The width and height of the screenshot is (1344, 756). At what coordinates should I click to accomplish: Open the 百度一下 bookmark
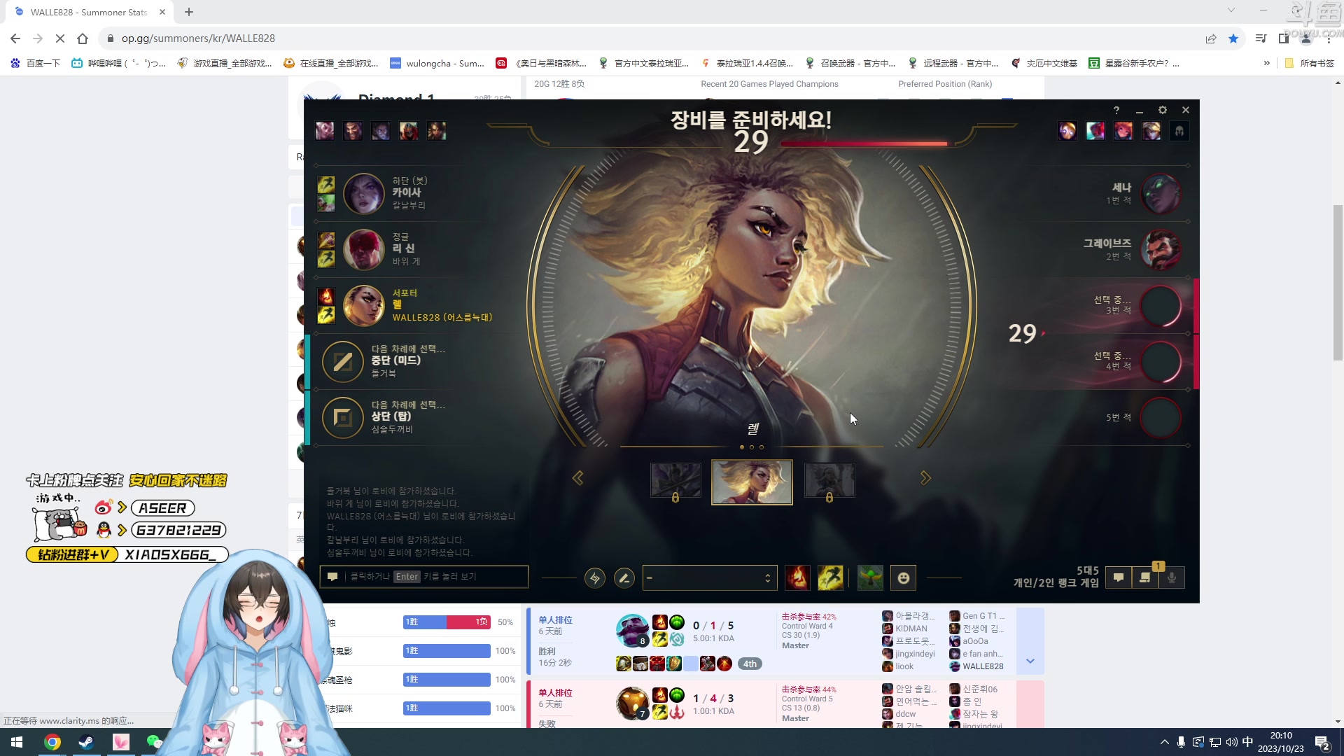coord(35,63)
